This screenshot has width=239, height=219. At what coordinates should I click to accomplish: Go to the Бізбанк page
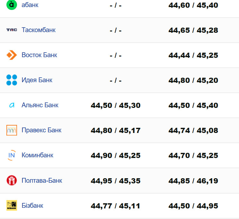[x=32, y=205]
